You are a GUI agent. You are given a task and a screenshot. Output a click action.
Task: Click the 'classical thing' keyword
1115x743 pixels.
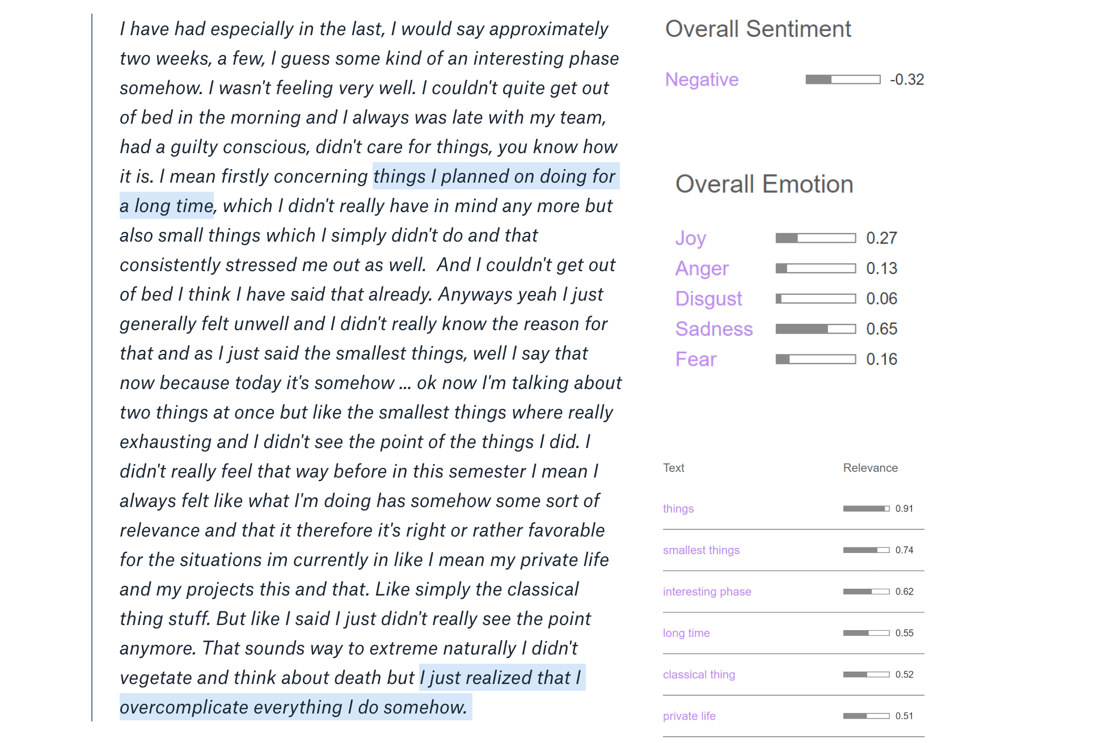point(699,674)
